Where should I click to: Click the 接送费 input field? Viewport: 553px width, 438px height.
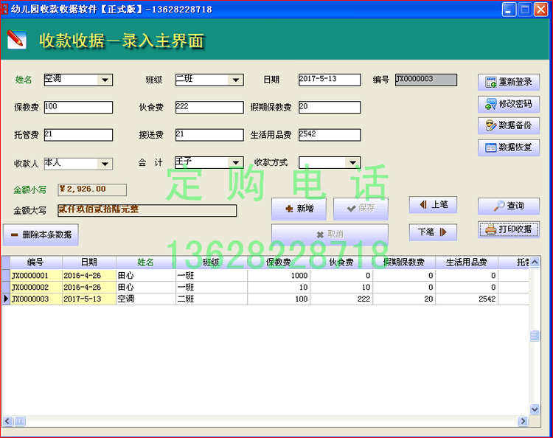[x=209, y=135]
